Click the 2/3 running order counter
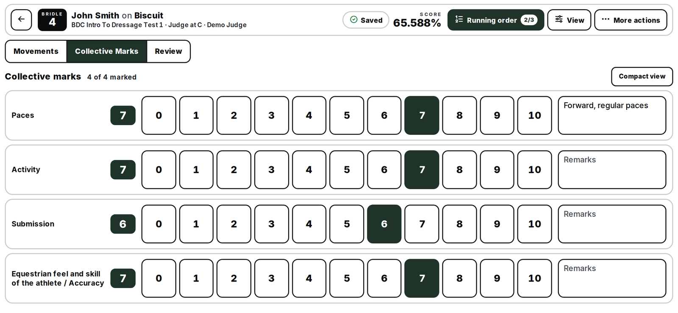This screenshot has height=313, width=678. tap(529, 20)
